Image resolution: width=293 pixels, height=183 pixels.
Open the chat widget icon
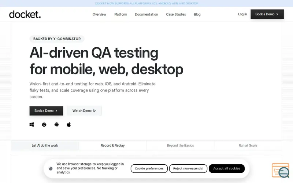[281, 171]
